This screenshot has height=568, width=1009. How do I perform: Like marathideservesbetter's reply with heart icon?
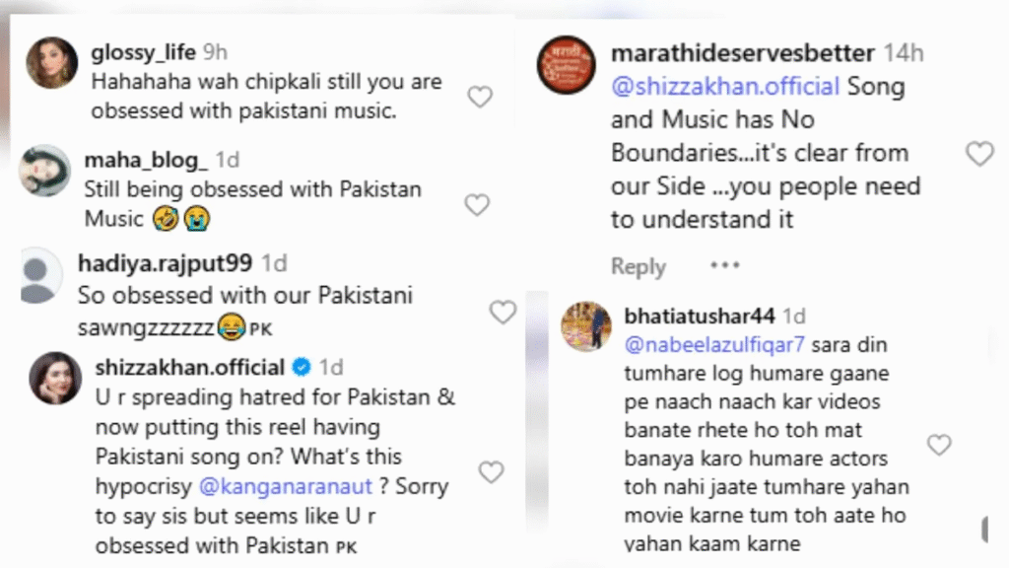pos(980,154)
